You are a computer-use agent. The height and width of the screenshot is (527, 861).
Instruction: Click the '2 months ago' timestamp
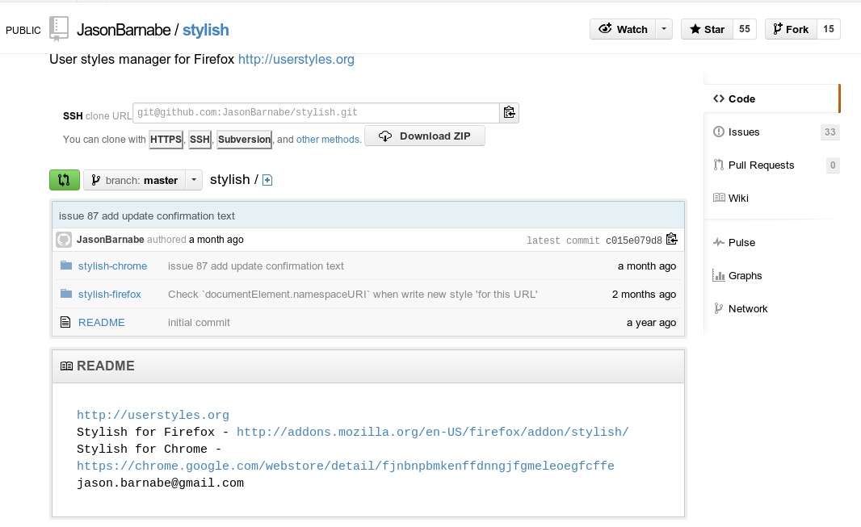(644, 294)
